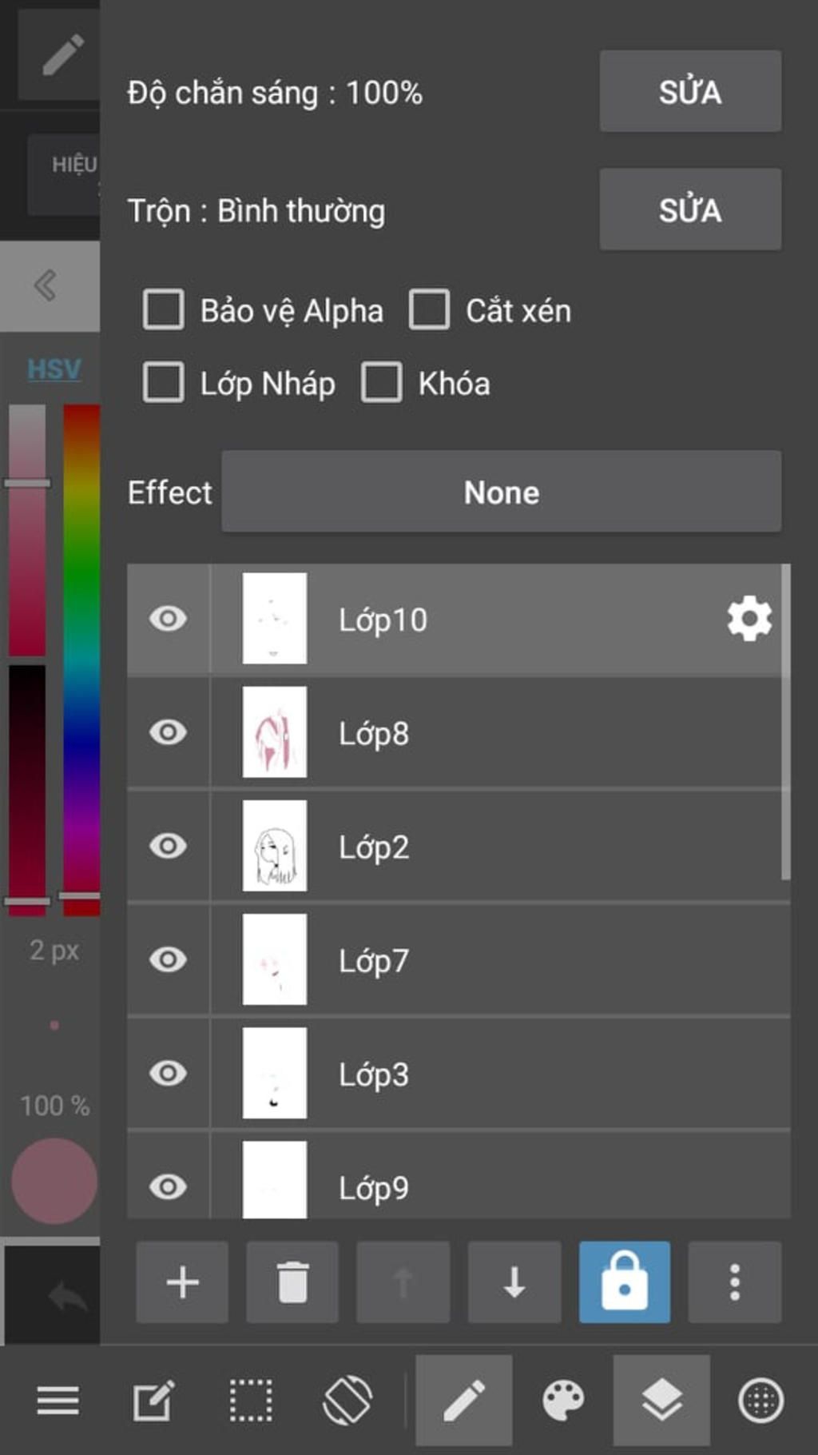Add a new layer with plus button
Screen dimensions: 818x1455
coord(182,1282)
